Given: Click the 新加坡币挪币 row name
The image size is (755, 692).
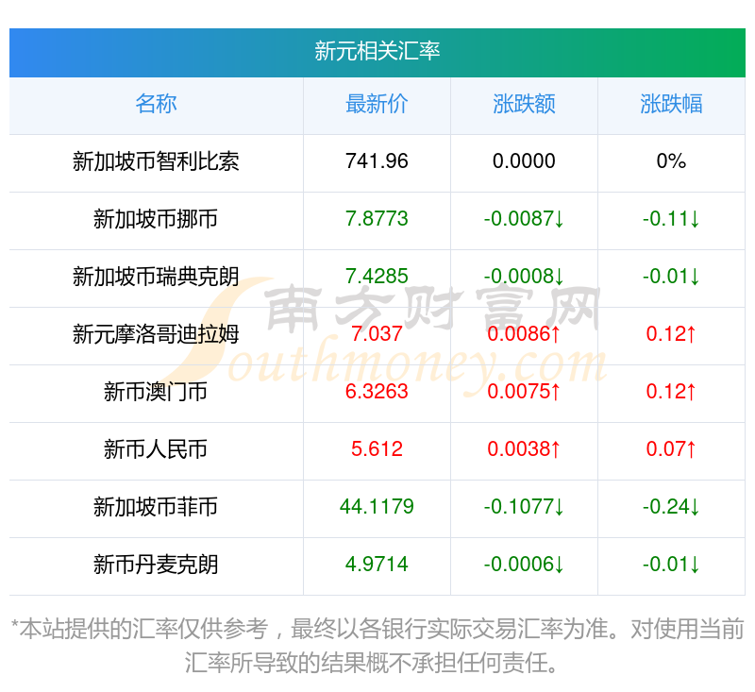Looking at the screenshot, I should 156,219.
